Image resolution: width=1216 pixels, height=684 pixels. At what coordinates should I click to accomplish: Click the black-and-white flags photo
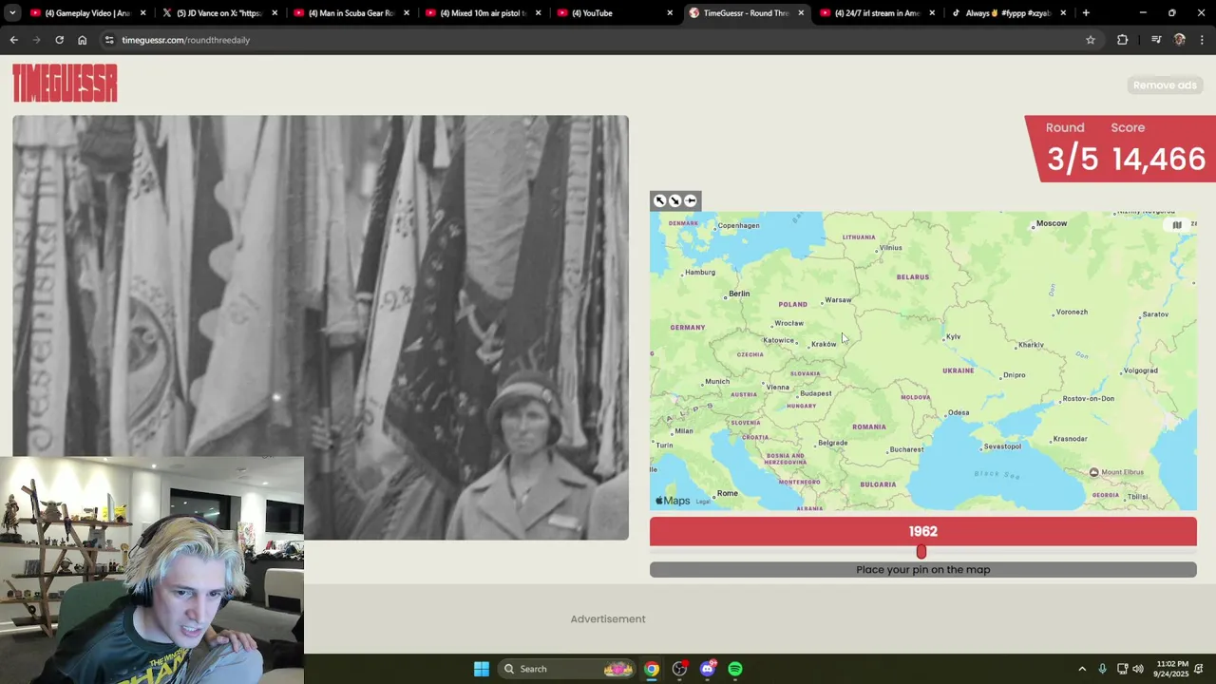pyautogui.click(x=320, y=328)
